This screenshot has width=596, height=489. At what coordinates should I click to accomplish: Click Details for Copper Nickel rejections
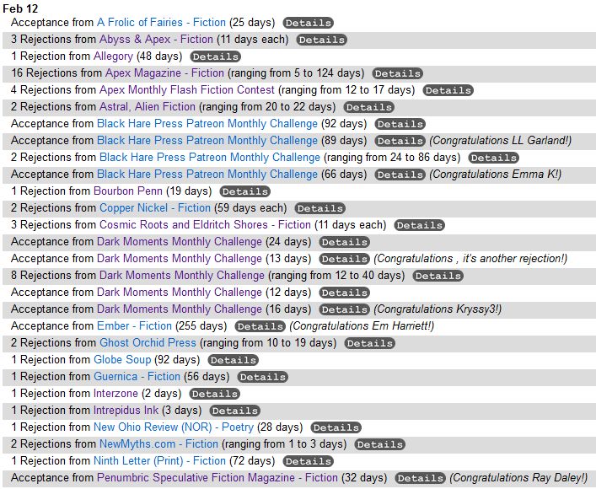320,208
